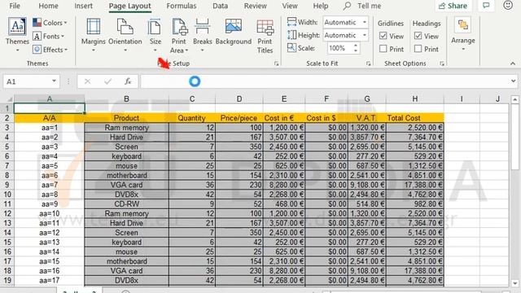Screen dimensions: 521x293
Task: Click the Share button
Action: [x=453, y=6]
